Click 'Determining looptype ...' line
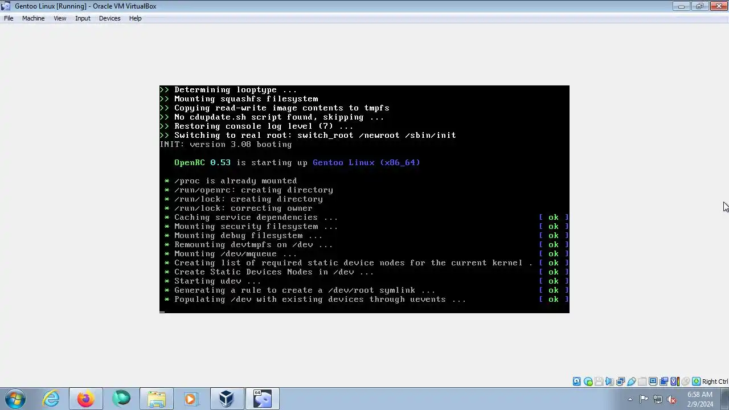Image resolution: width=729 pixels, height=410 pixels. tap(235, 90)
